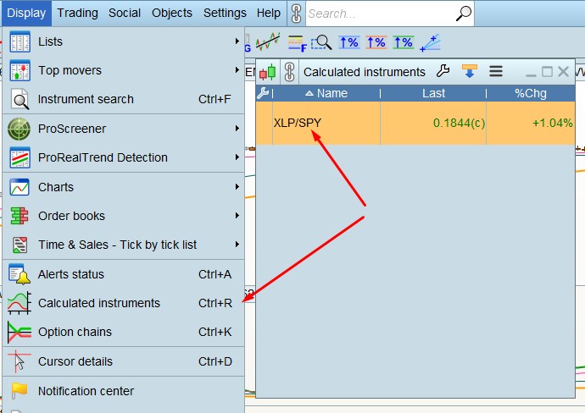Click the 0.1844(c) last value
This screenshot has height=413, width=585.
[x=459, y=123]
